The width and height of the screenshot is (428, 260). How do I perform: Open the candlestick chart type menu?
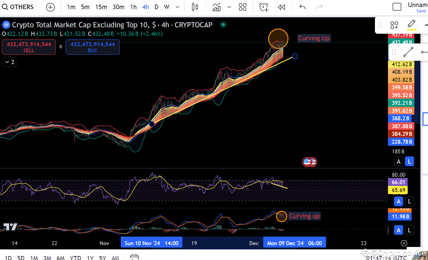195,7
